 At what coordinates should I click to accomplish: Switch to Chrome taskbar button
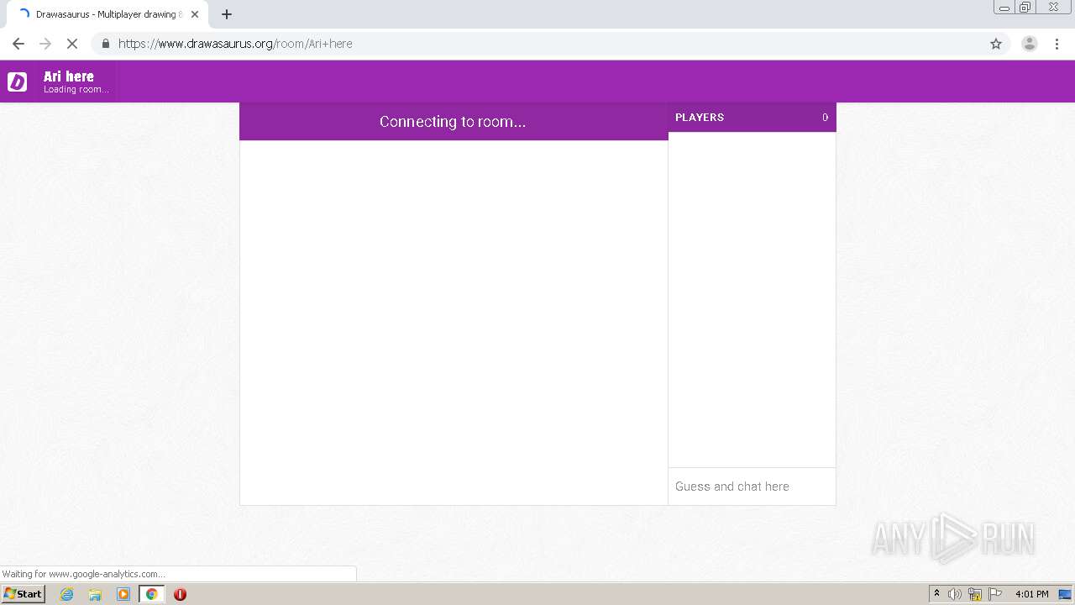tap(152, 594)
